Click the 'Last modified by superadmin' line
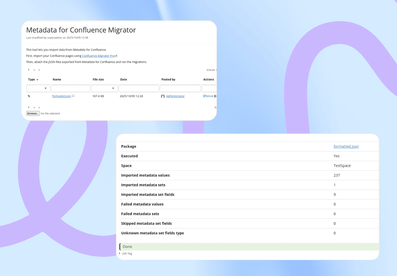This screenshot has width=397, height=276. coord(57,37)
